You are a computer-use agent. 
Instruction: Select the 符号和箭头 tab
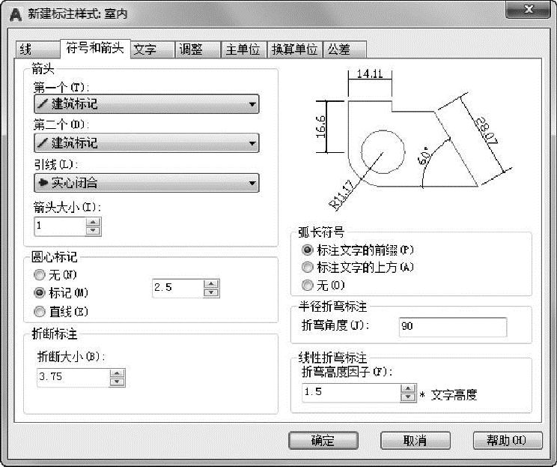point(95,48)
